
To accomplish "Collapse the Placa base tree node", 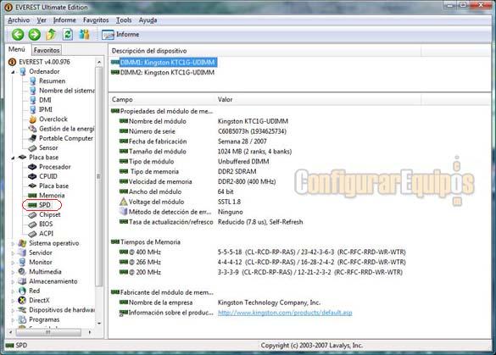I will point(13,158).
